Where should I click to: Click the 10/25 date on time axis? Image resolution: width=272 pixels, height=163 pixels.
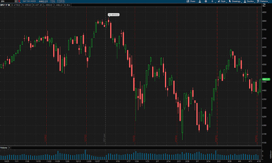tap(7, 161)
